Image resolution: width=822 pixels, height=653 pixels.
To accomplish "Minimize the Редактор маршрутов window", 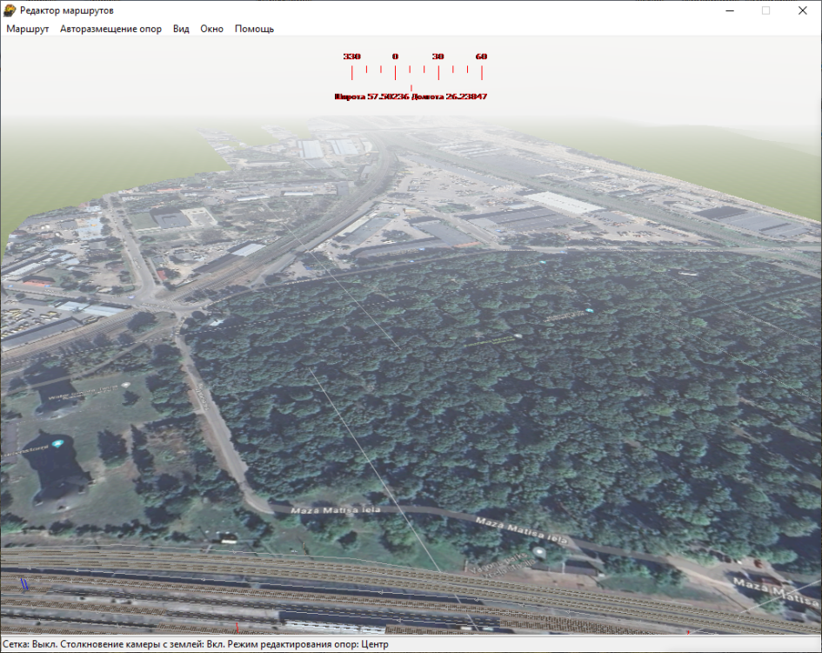I will point(725,10).
